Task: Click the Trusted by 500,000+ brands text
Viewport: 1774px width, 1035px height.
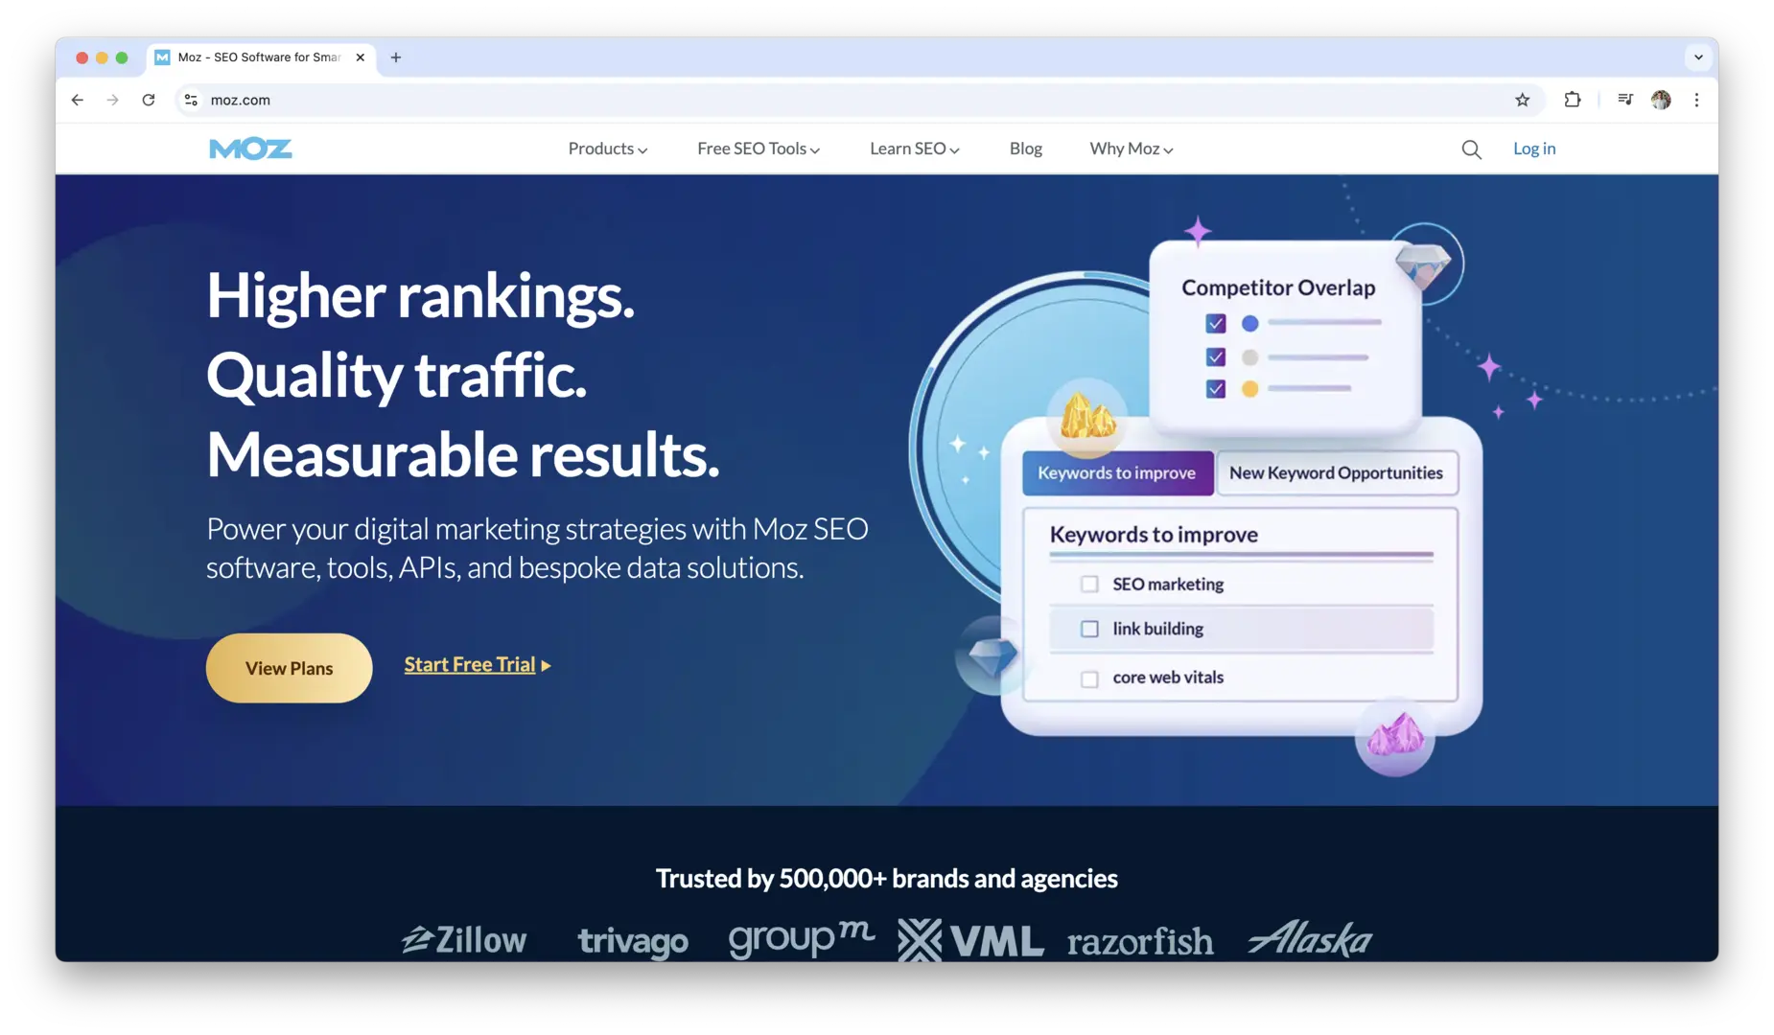Action: click(x=887, y=879)
